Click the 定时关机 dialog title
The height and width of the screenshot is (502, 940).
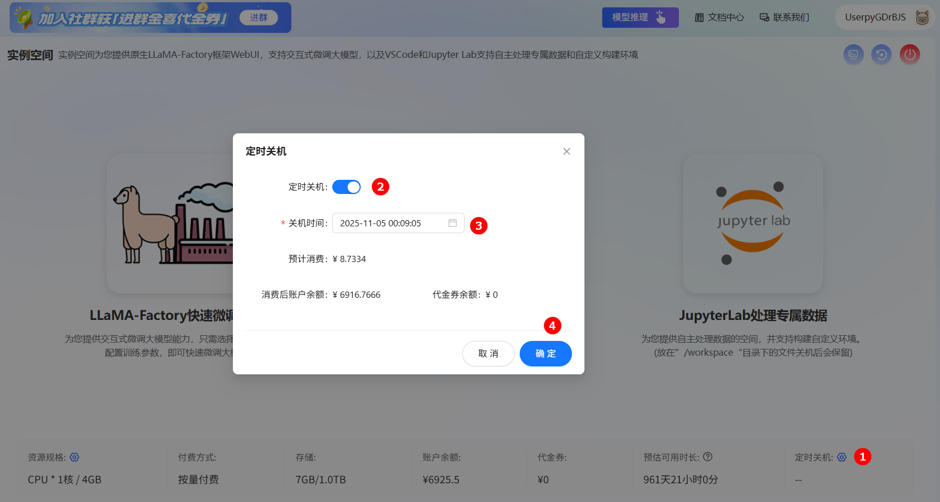266,151
